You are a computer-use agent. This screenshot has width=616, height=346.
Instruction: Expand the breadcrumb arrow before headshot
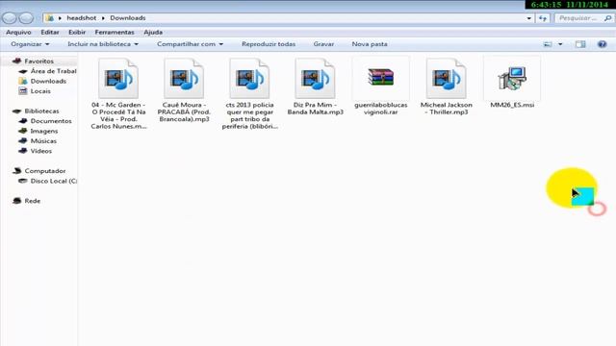[60, 18]
